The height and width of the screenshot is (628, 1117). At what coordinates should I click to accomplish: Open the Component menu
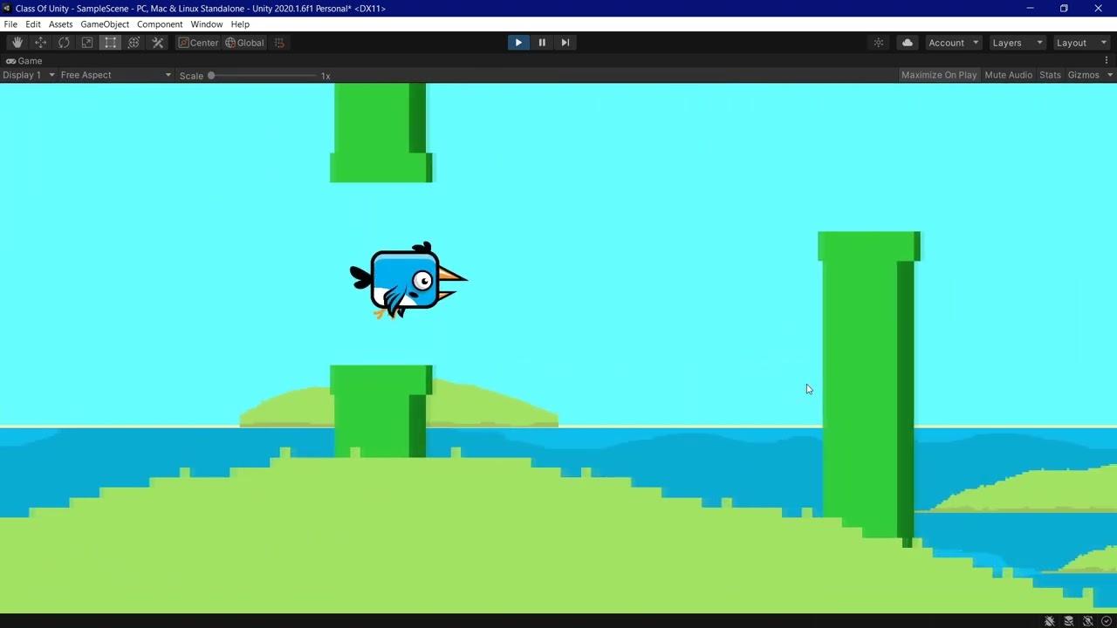click(160, 24)
